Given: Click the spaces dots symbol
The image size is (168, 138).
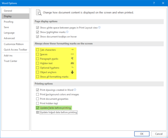Looking at the screenshot, I should coord(72,54).
